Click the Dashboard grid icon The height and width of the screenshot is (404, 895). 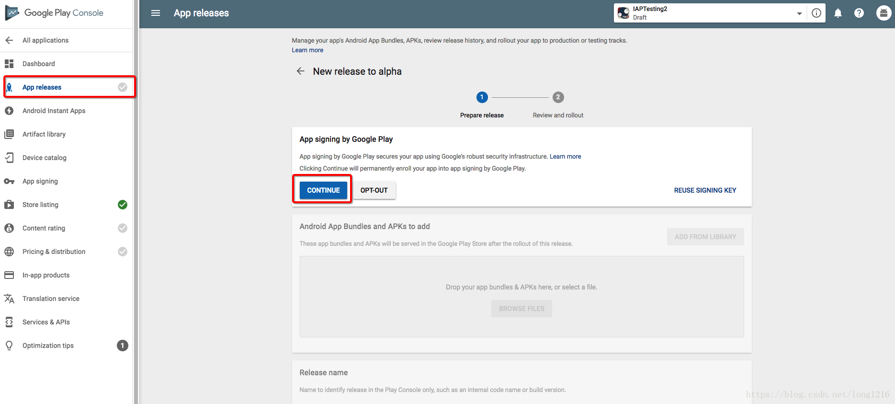9,64
